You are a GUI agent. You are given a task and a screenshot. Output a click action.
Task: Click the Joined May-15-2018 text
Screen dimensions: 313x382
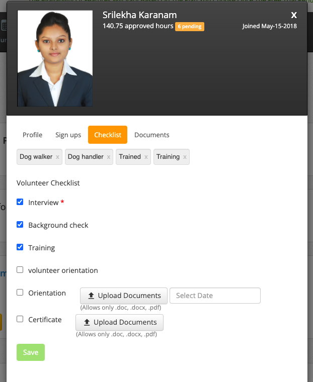point(270,26)
